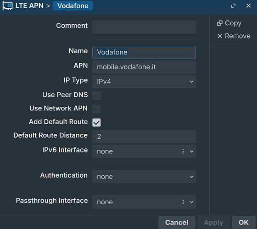Click the Use Peer DNS label
257x229 pixels.
pyautogui.click(x=65, y=95)
